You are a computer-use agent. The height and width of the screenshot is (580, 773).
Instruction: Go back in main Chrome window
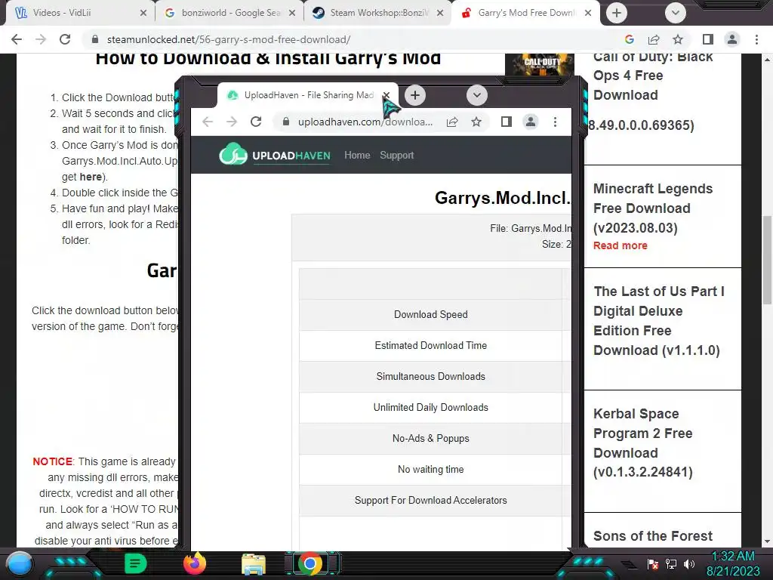coord(17,39)
